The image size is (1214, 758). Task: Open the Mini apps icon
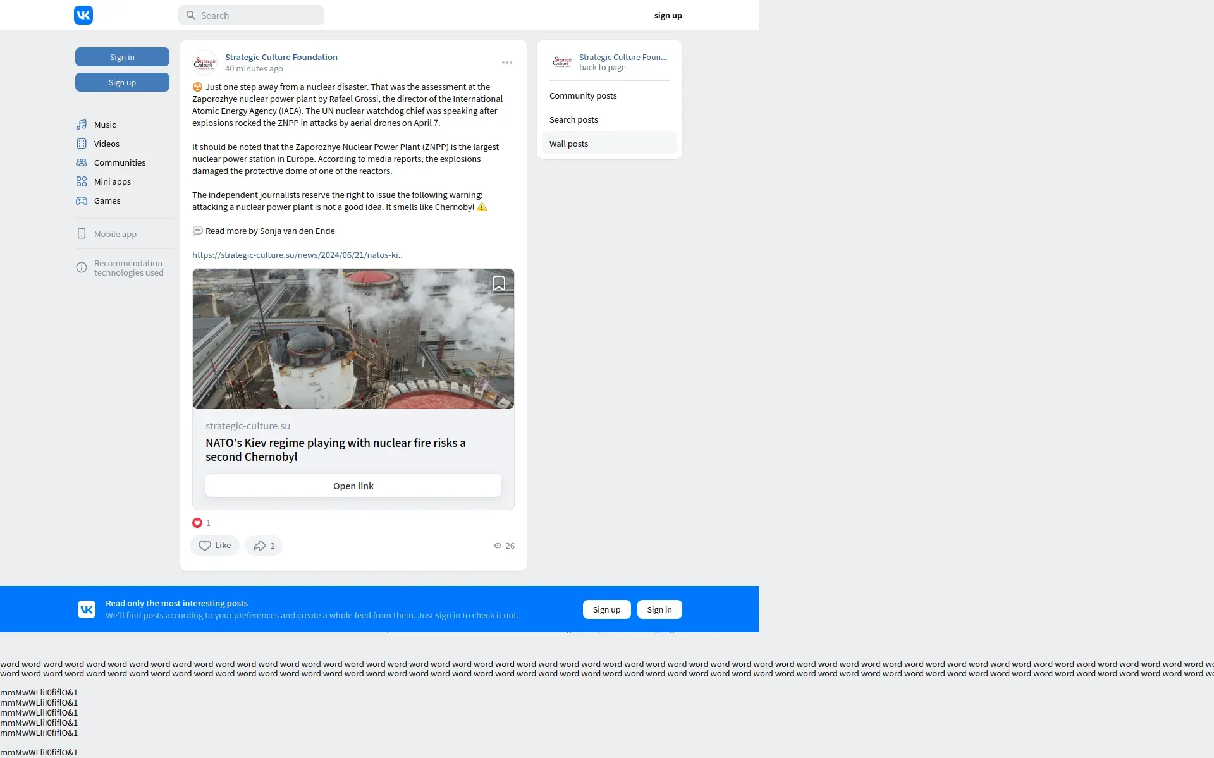coord(82,181)
